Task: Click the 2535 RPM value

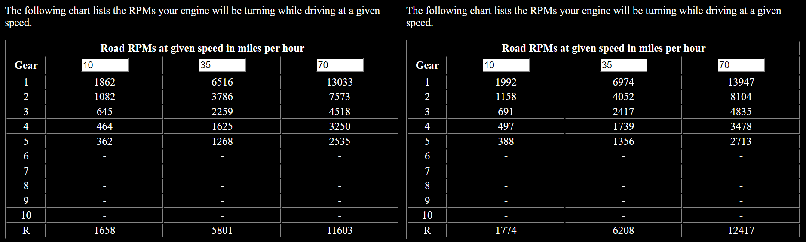Action: pos(340,141)
